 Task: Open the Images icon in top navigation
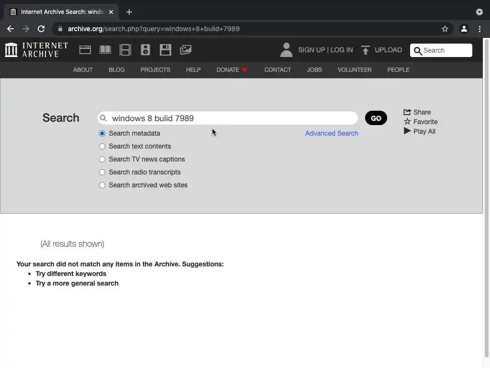click(186, 50)
